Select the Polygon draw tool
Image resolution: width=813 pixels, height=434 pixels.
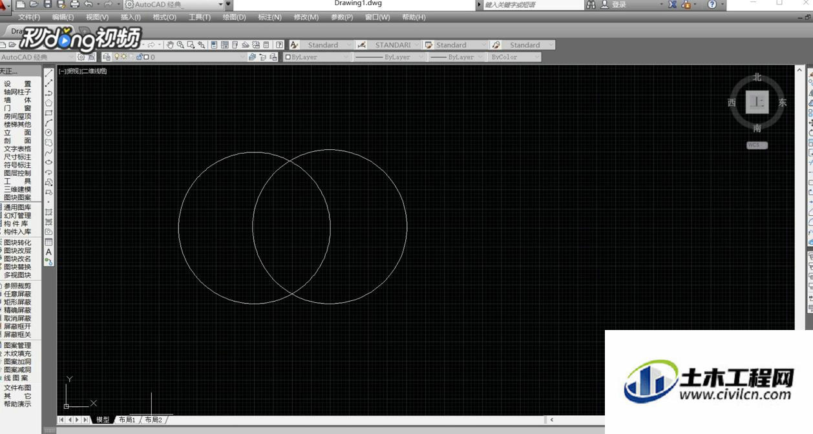click(48, 103)
